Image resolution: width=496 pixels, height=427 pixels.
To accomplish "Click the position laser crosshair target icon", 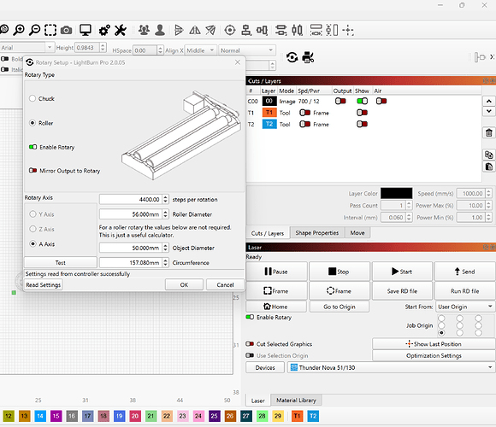I will [x=230, y=31].
